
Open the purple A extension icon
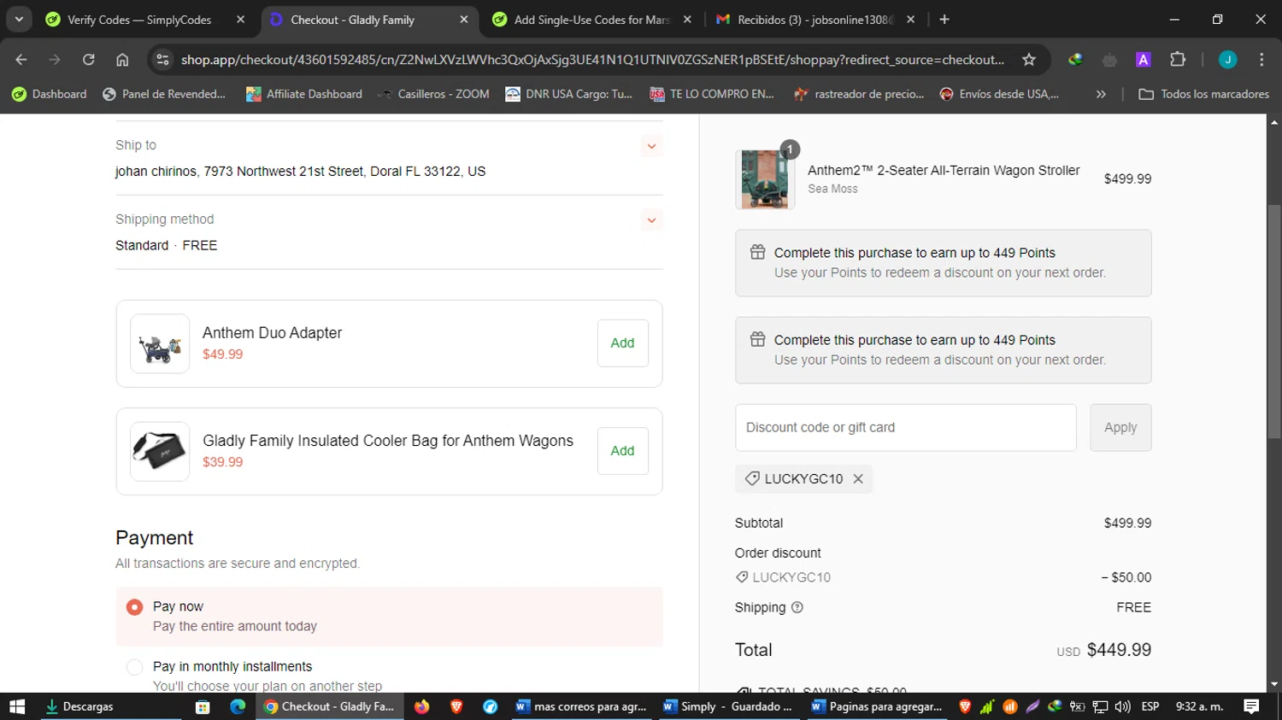pos(1143,60)
